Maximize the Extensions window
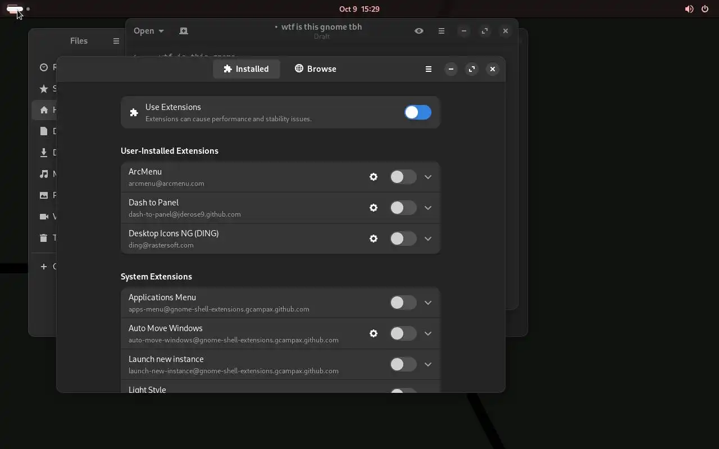Viewport: 719px width, 449px height. [x=472, y=69]
